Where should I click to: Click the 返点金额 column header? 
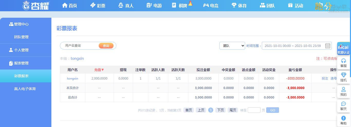[x=248, y=70]
